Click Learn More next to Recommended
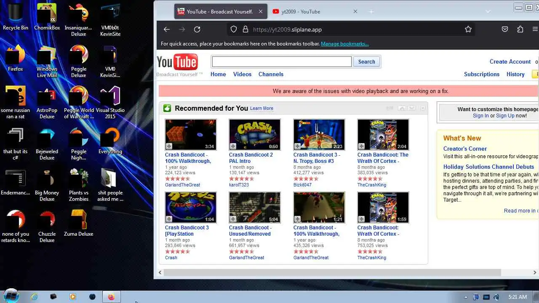539x303 pixels. tap(261, 108)
